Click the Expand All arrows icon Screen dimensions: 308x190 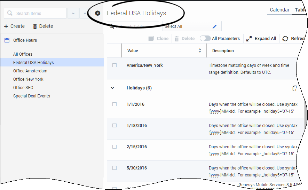pyautogui.click(x=249, y=39)
